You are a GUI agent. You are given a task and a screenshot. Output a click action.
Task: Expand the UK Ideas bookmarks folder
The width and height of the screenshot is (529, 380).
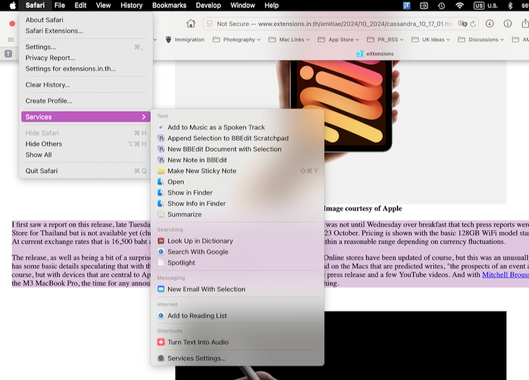pos(431,40)
